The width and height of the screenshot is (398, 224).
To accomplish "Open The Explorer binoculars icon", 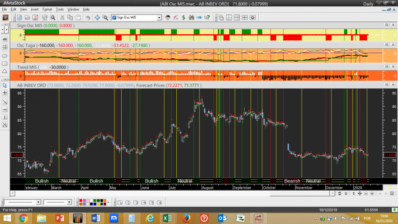I will (191, 18).
